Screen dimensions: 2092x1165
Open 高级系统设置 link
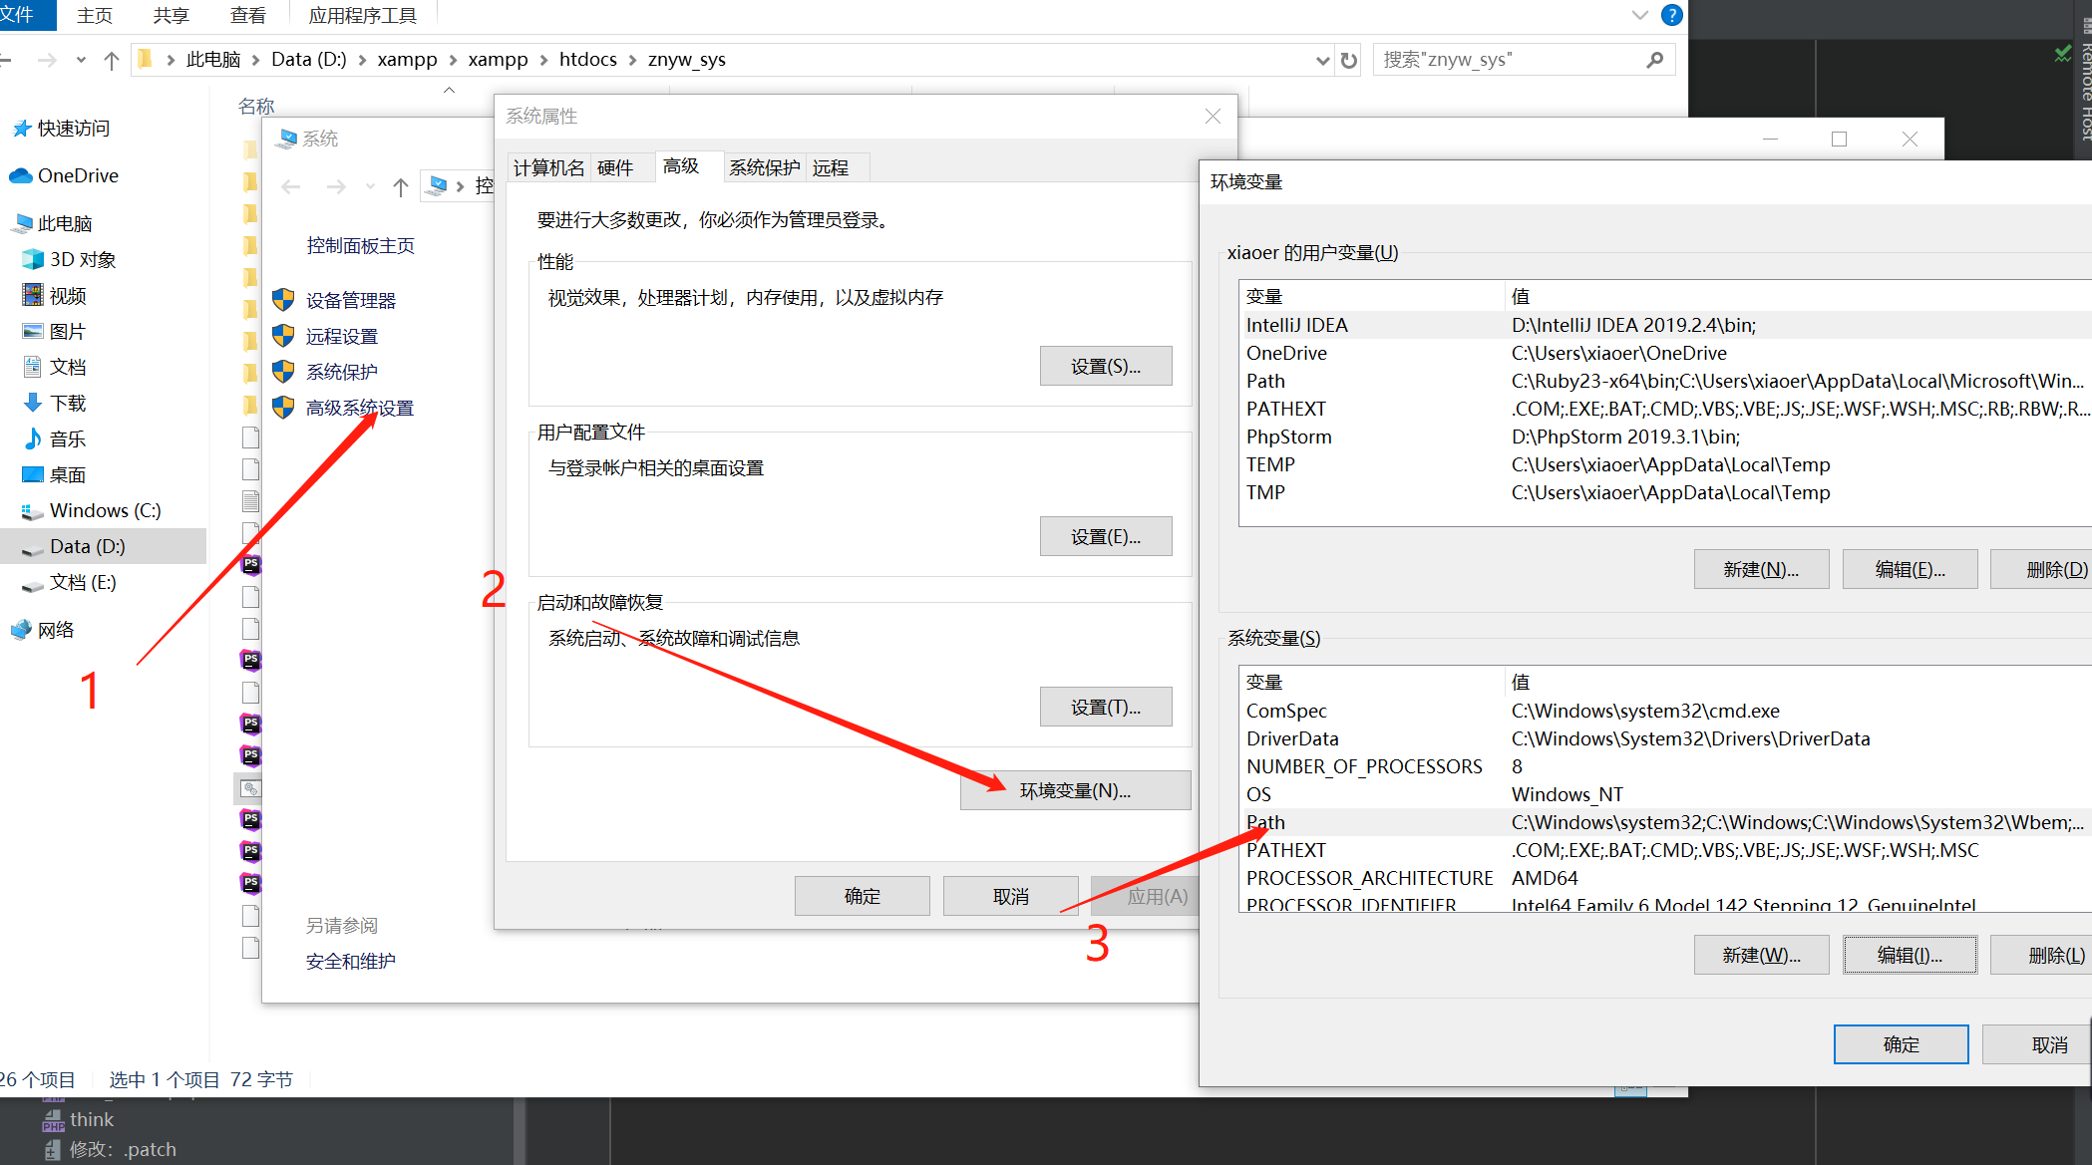coord(359,408)
